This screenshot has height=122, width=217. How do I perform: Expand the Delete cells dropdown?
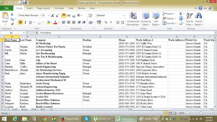[175, 19]
